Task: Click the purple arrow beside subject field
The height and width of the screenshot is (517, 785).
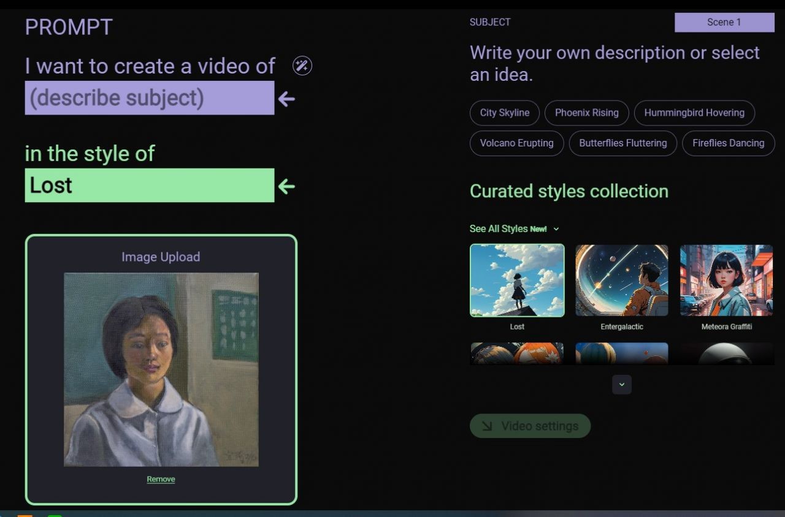Action: coord(286,99)
